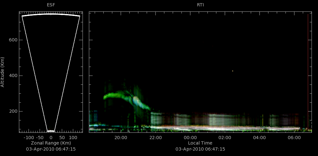
Task: Click the Altitude (Km) axis label
Action: click(3, 72)
